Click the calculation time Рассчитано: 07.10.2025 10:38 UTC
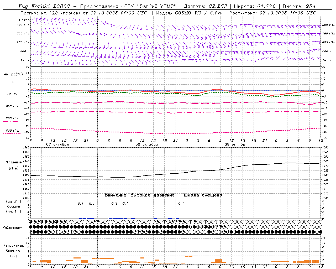Screen dimensions: 336x269 point(272,13)
